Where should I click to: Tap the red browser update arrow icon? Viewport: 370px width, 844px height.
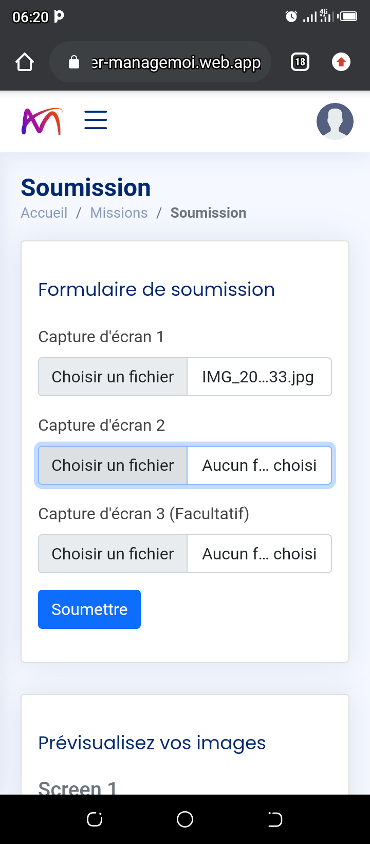click(341, 62)
